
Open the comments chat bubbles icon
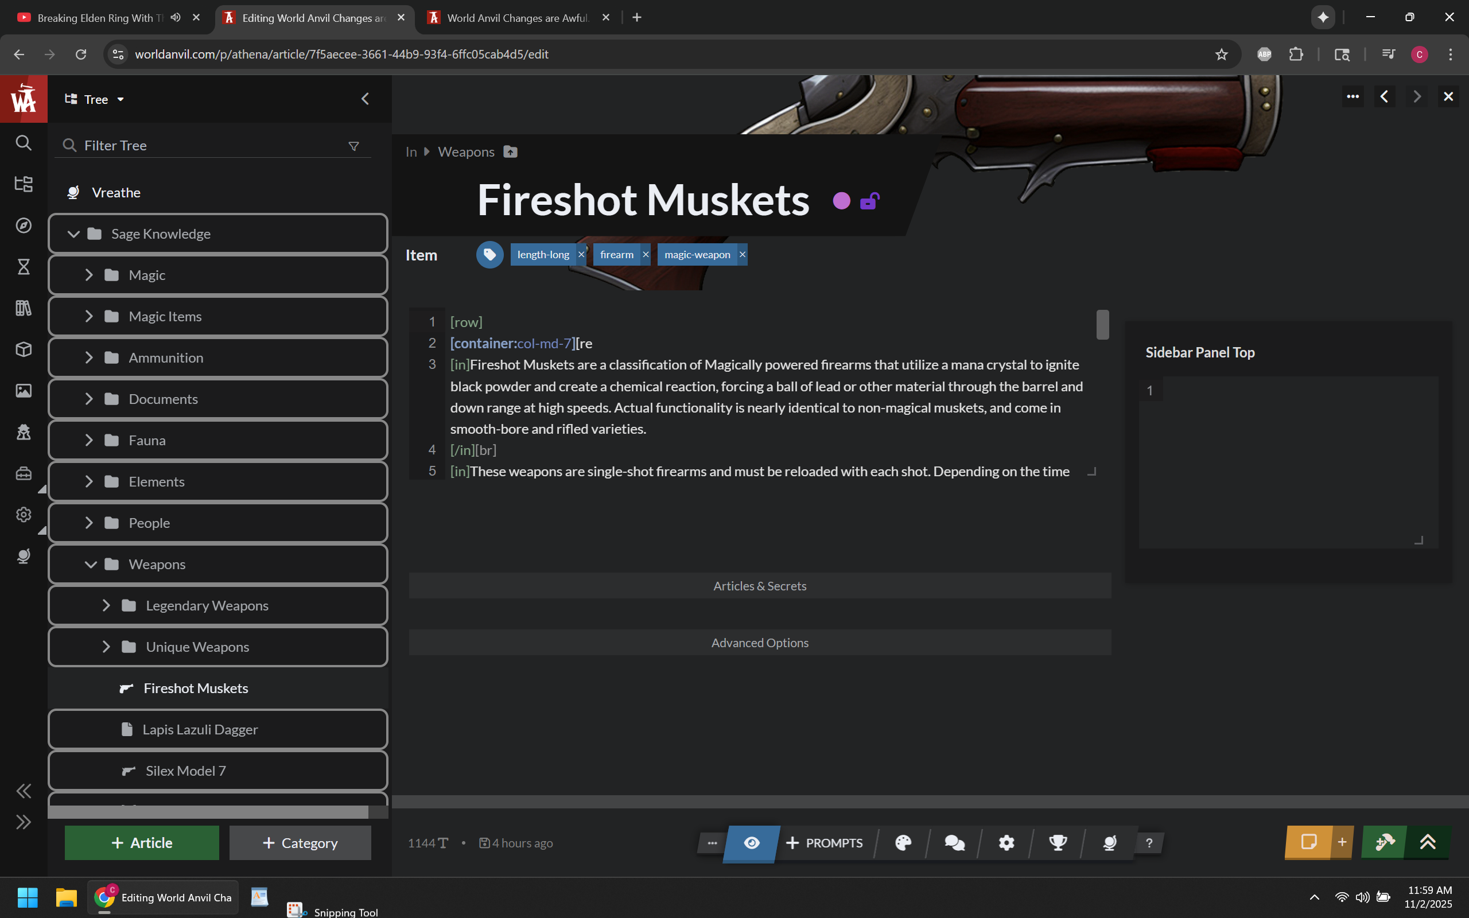coord(954,843)
